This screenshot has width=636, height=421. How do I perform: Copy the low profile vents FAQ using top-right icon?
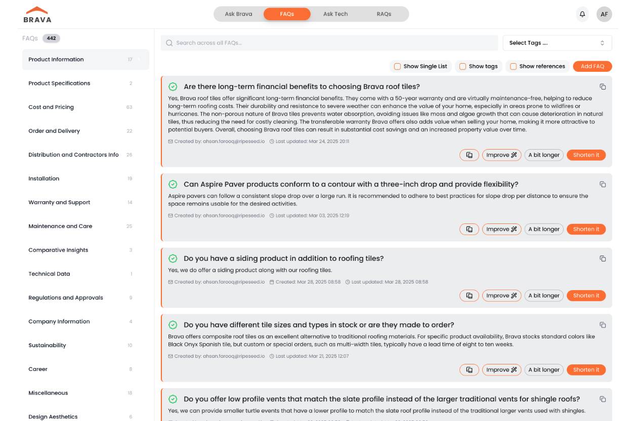point(603,399)
